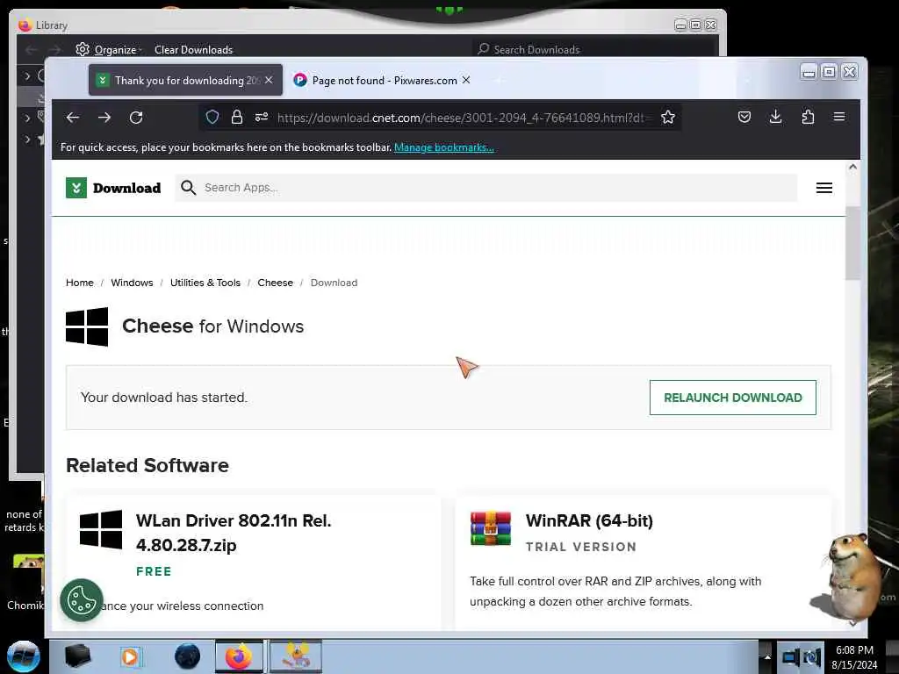Open the black box taskbar icon
This screenshot has height=674, width=899.
click(x=77, y=656)
